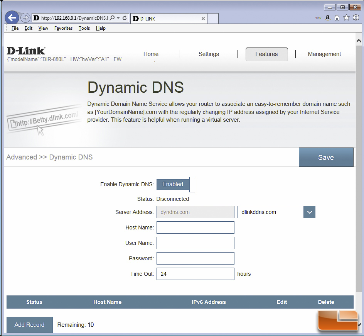Click the Delete column header

coord(326,302)
